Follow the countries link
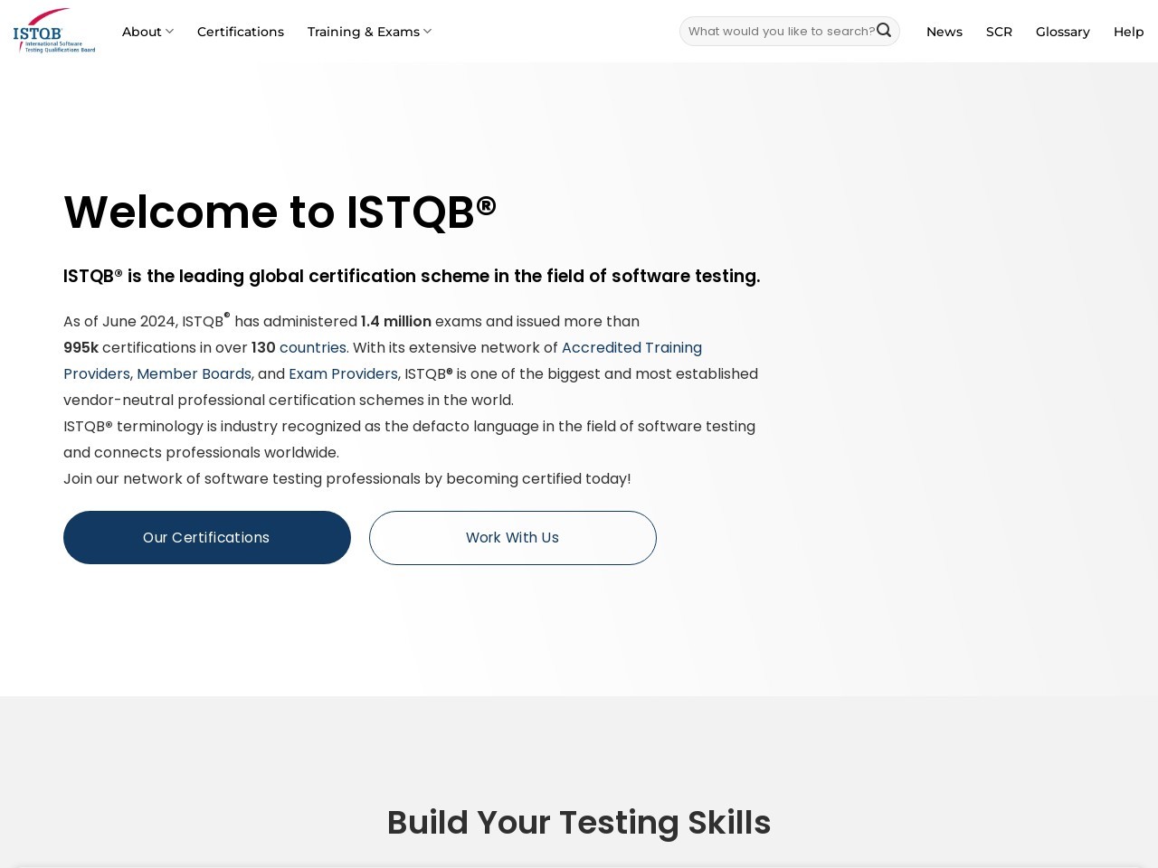 tap(313, 347)
